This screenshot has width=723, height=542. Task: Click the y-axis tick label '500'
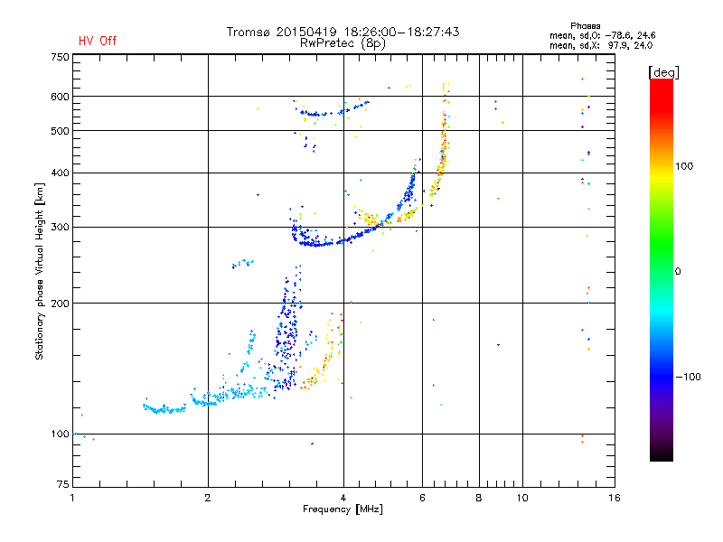pyautogui.click(x=60, y=131)
